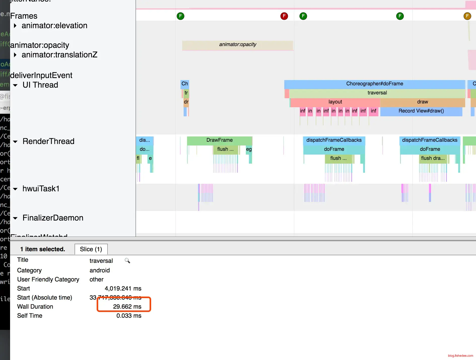476x360 pixels.
Task: Click the green frame marker right of red one
Action: pos(303,16)
